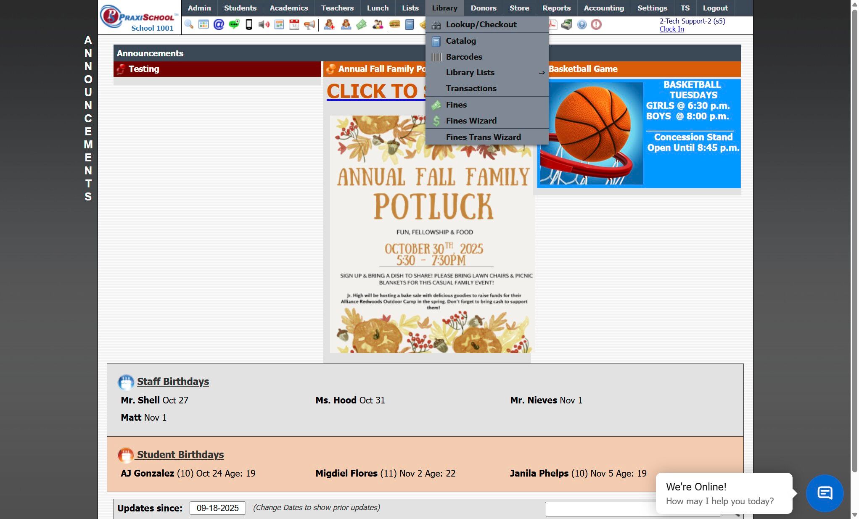Screen dimensions: 859x519
Task: Open the Accounting dropdown menu
Action: (604, 8)
